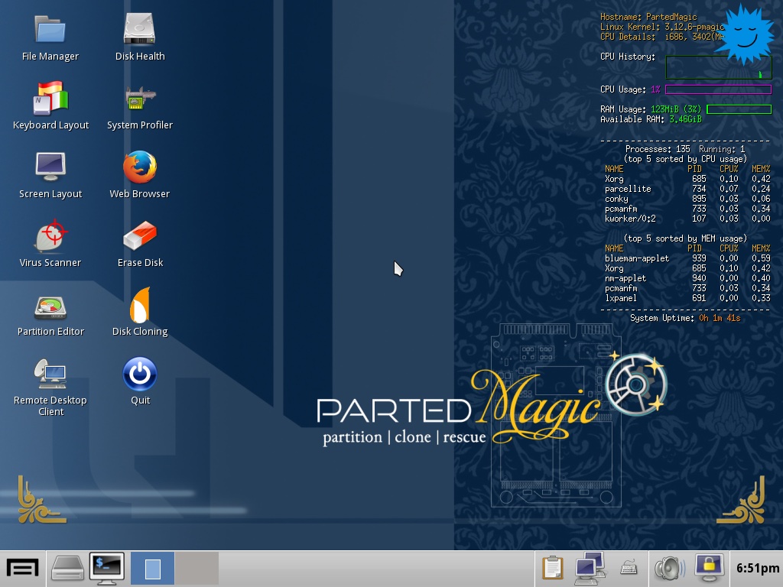Open the terminal launcher in the taskbar
This screenshot has width=783, height=587.
[107, 569]
